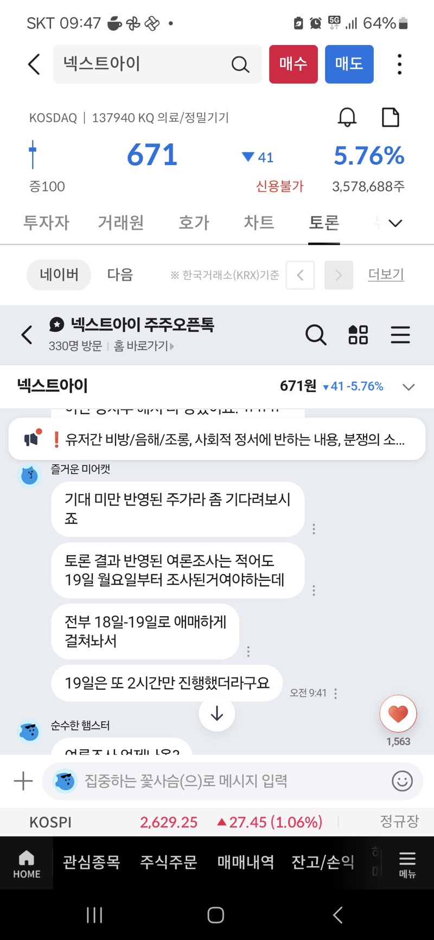Open the 더보기 link
Image resolution: width=434 pixels, height=940 pixels.
coord(386,274)
